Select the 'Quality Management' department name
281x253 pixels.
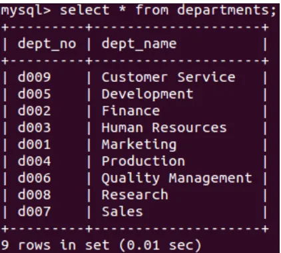coord(177,178)
